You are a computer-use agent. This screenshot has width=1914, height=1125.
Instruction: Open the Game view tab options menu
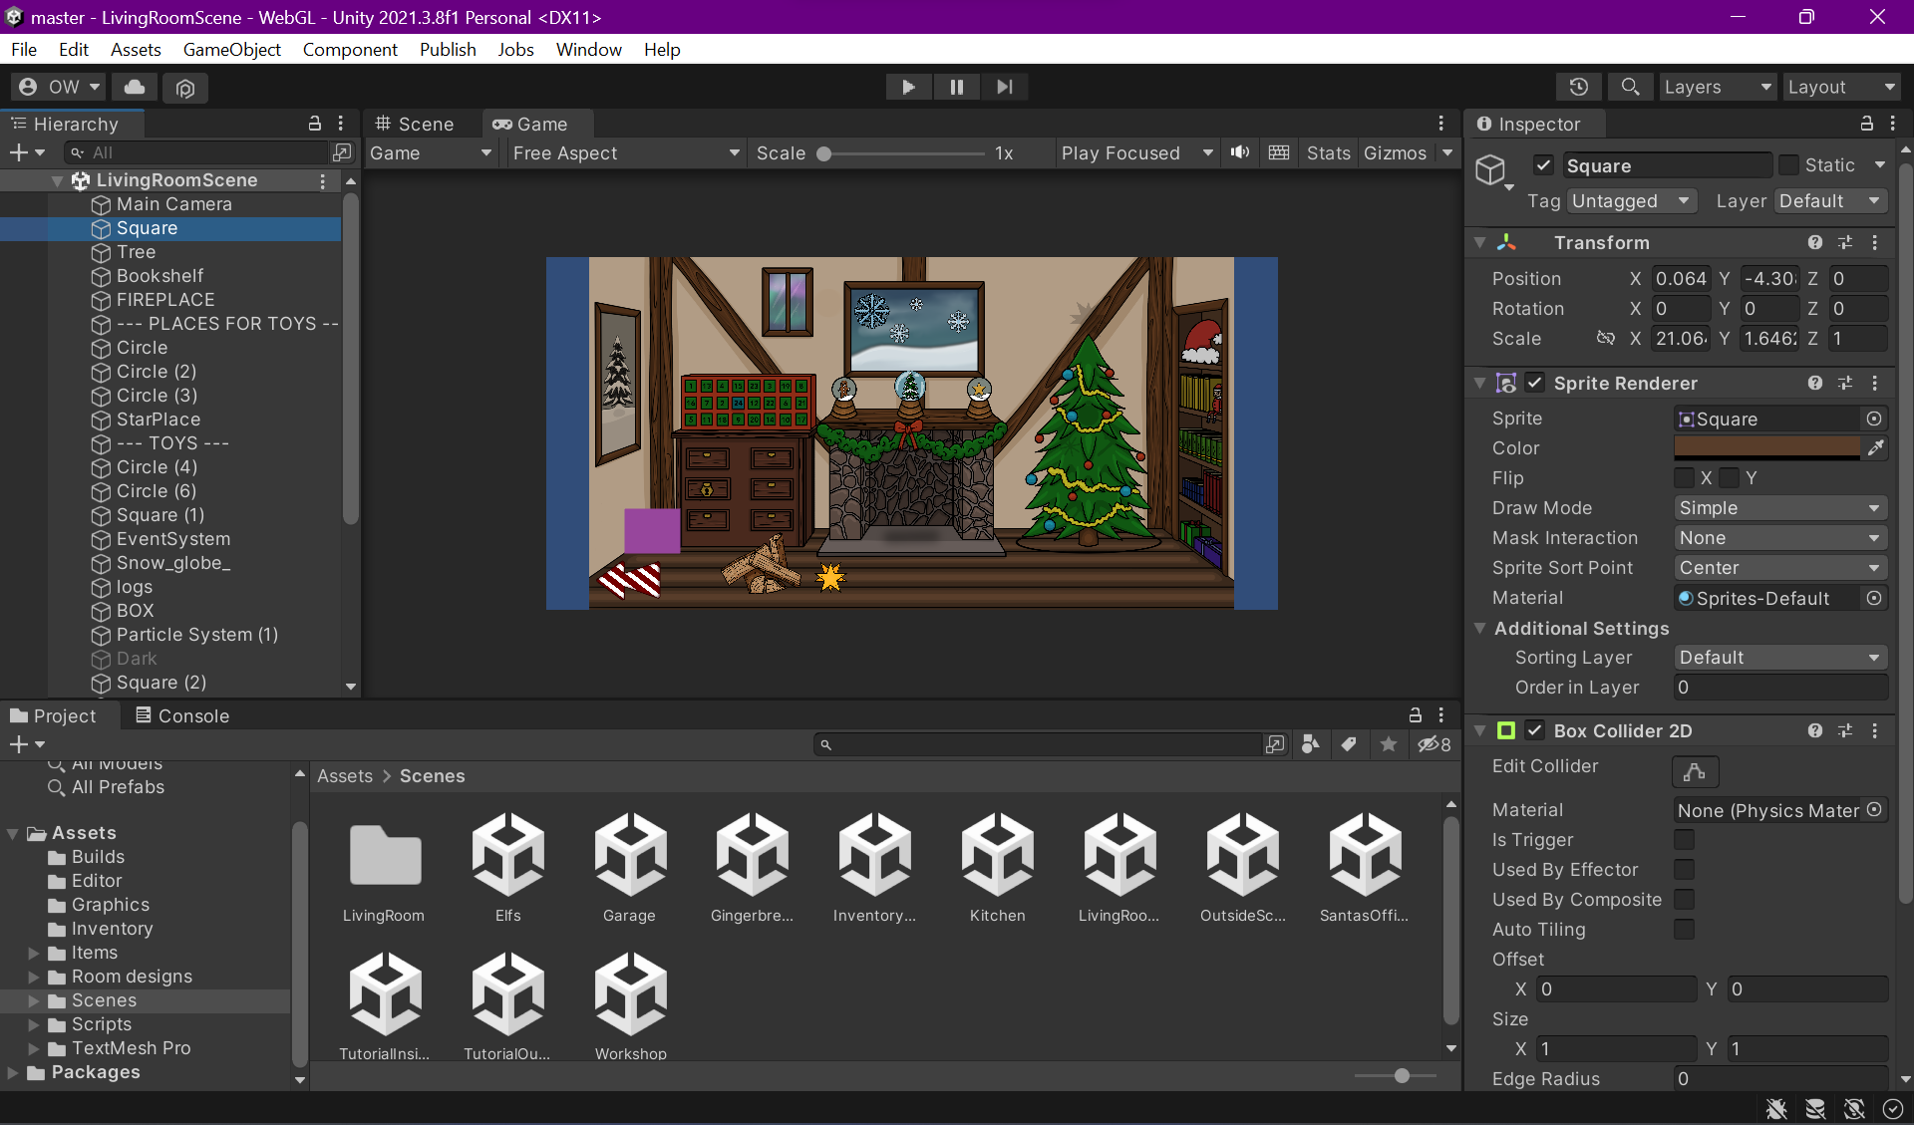tap(1440, 124)
